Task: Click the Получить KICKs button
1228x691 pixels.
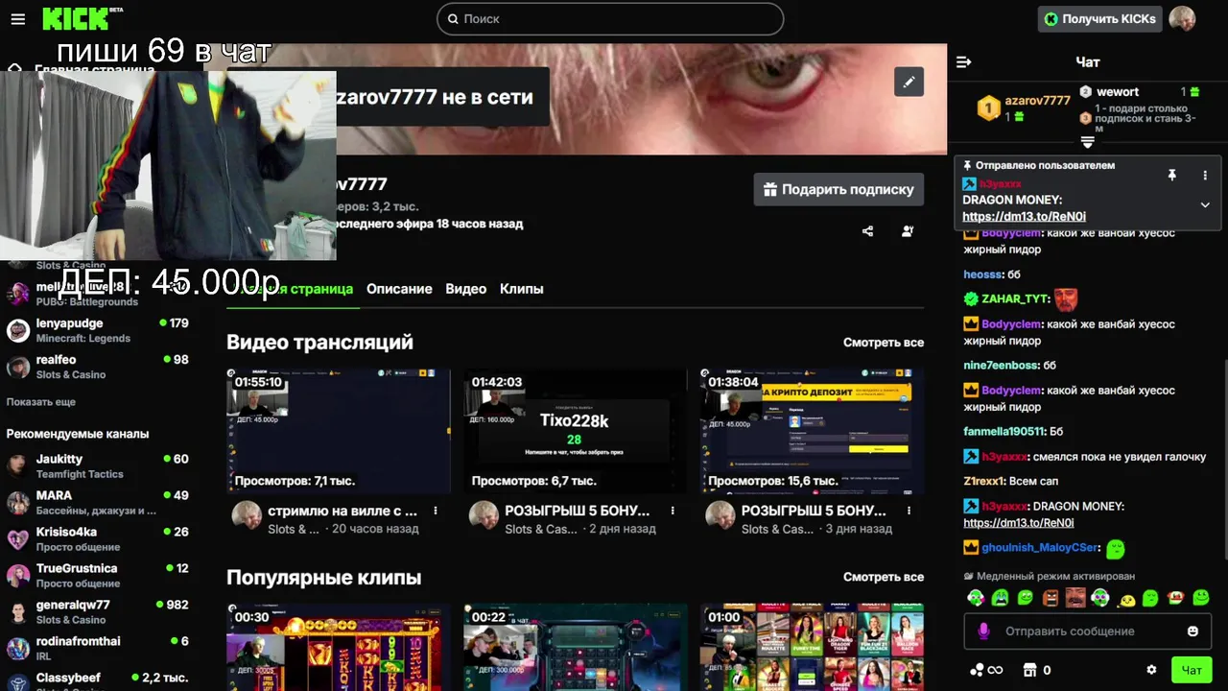Action: pos(1100,18)
